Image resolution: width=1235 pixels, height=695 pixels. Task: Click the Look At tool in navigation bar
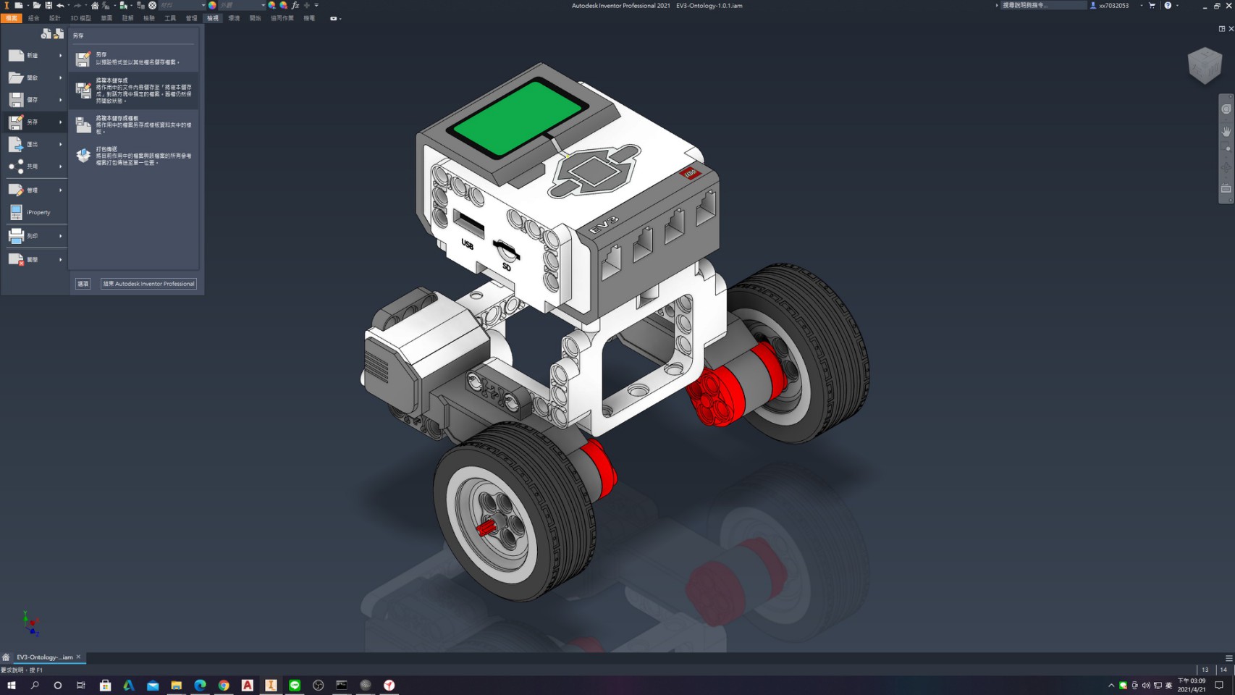[1226, 188]
